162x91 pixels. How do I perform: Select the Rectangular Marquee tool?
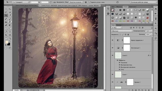click(x=6, y=9)
